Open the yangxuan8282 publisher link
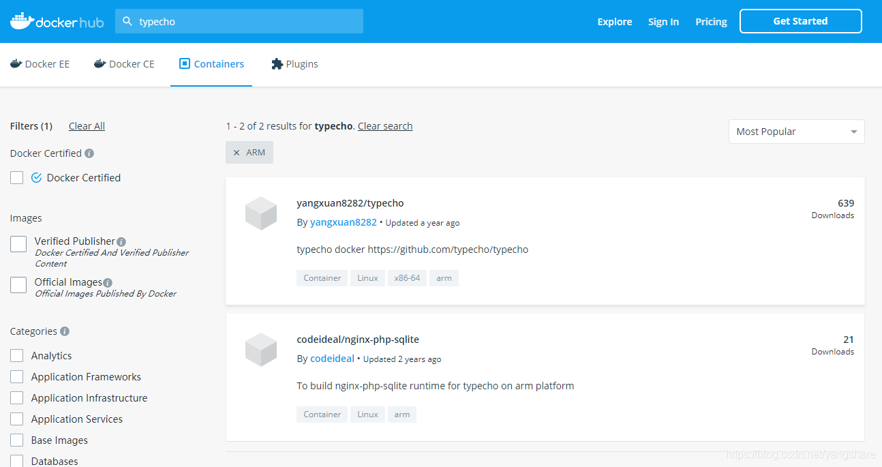 pos(344,222)
